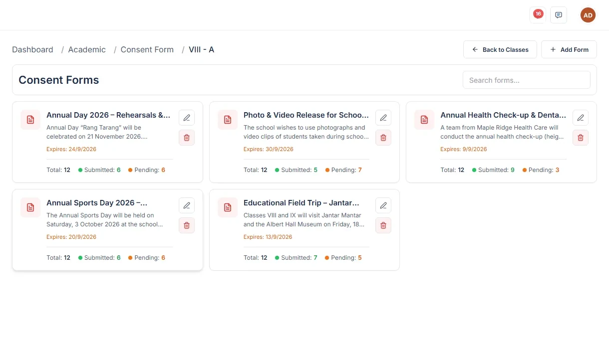The height and width of the screenshot is (349, 609).
Task: Click 'Pending: 7' on Photo & Video card
Action: click(x=343, y=170)
